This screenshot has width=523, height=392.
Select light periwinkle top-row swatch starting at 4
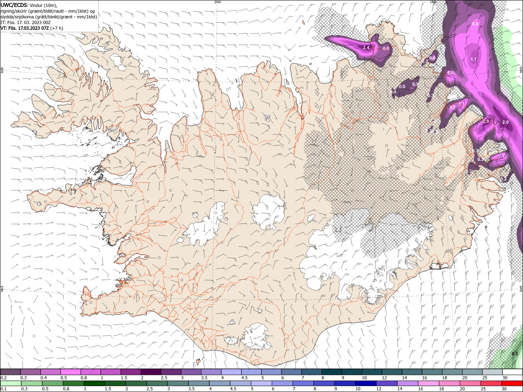click(231, 372)
